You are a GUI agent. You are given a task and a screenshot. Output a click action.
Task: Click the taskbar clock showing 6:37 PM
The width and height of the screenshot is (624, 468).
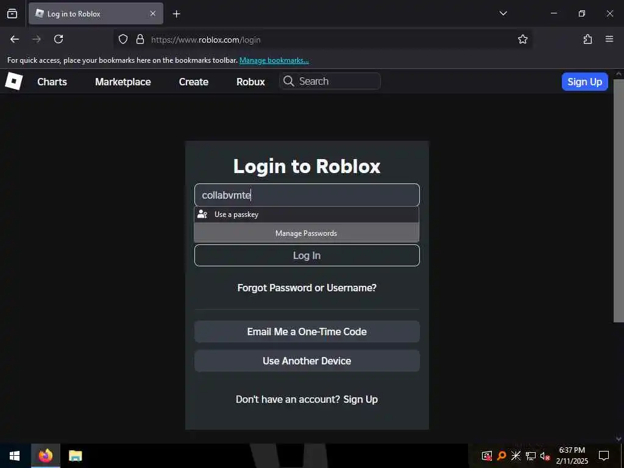click(572, 456)
